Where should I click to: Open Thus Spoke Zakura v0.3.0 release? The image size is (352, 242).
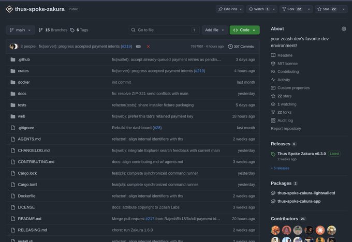coord(301,154)
